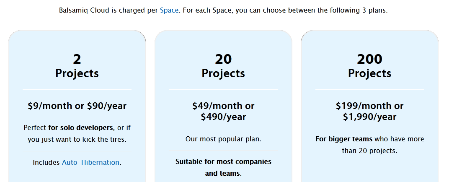Select the 2 Projects plan heading
The width and height of the screenshot is (449, 182).
point(77,66)
